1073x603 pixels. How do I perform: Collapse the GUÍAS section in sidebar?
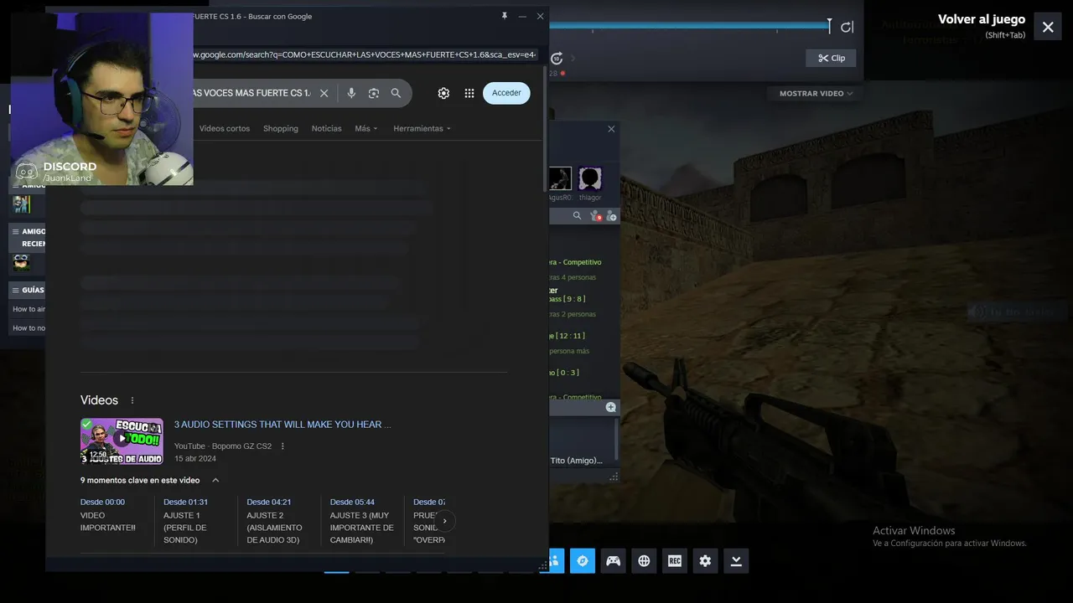coord(14,290)
